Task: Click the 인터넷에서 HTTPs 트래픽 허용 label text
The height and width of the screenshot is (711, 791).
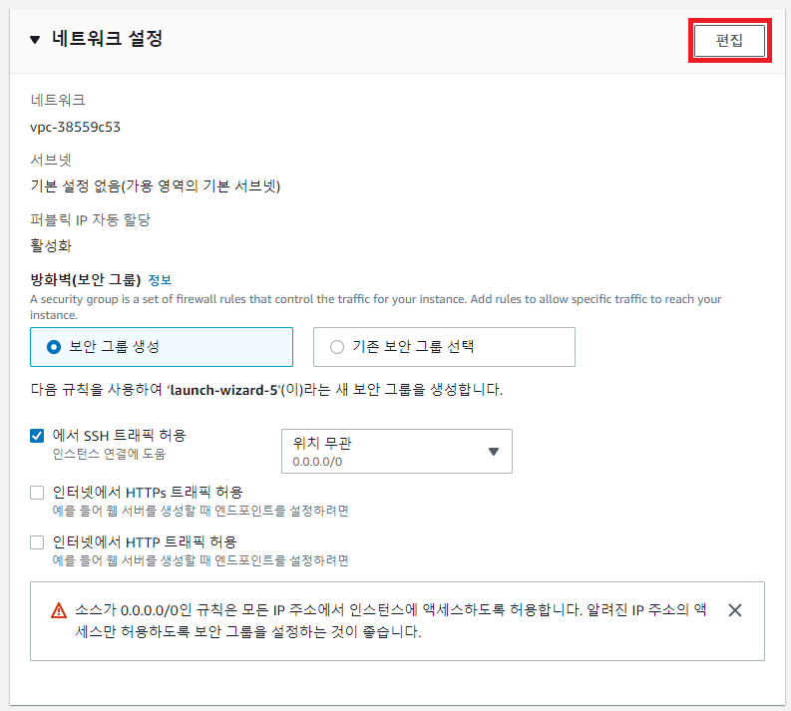Action: [148, 493]
